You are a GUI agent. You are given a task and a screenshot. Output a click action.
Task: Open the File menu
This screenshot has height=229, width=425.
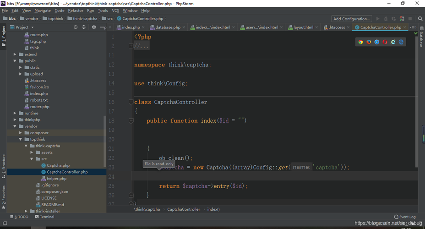click(x=5, y=11)
